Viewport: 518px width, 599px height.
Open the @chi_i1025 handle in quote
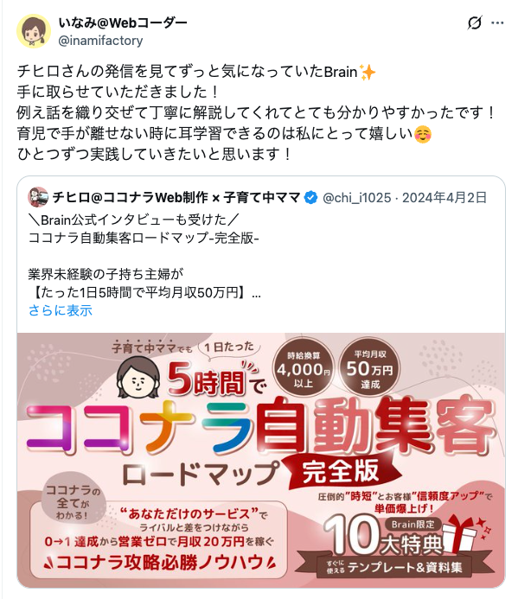click(356, 197)
